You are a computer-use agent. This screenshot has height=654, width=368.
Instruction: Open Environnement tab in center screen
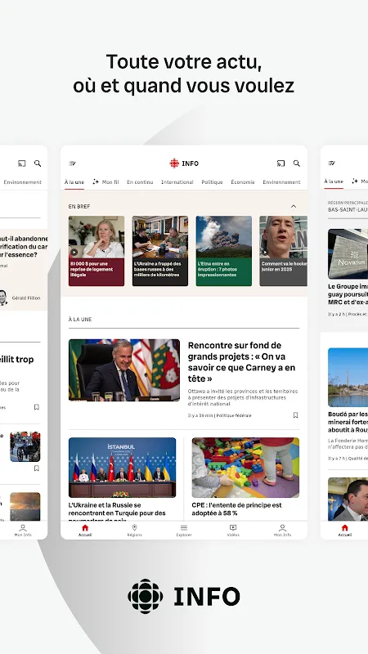click(281, 182)
